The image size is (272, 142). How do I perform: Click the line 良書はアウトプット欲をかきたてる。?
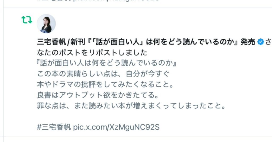[98, 95]
